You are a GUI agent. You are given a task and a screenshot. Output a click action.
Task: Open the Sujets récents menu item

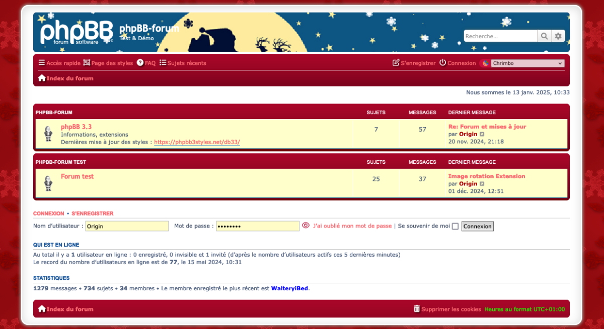click(x=183, y=63)
